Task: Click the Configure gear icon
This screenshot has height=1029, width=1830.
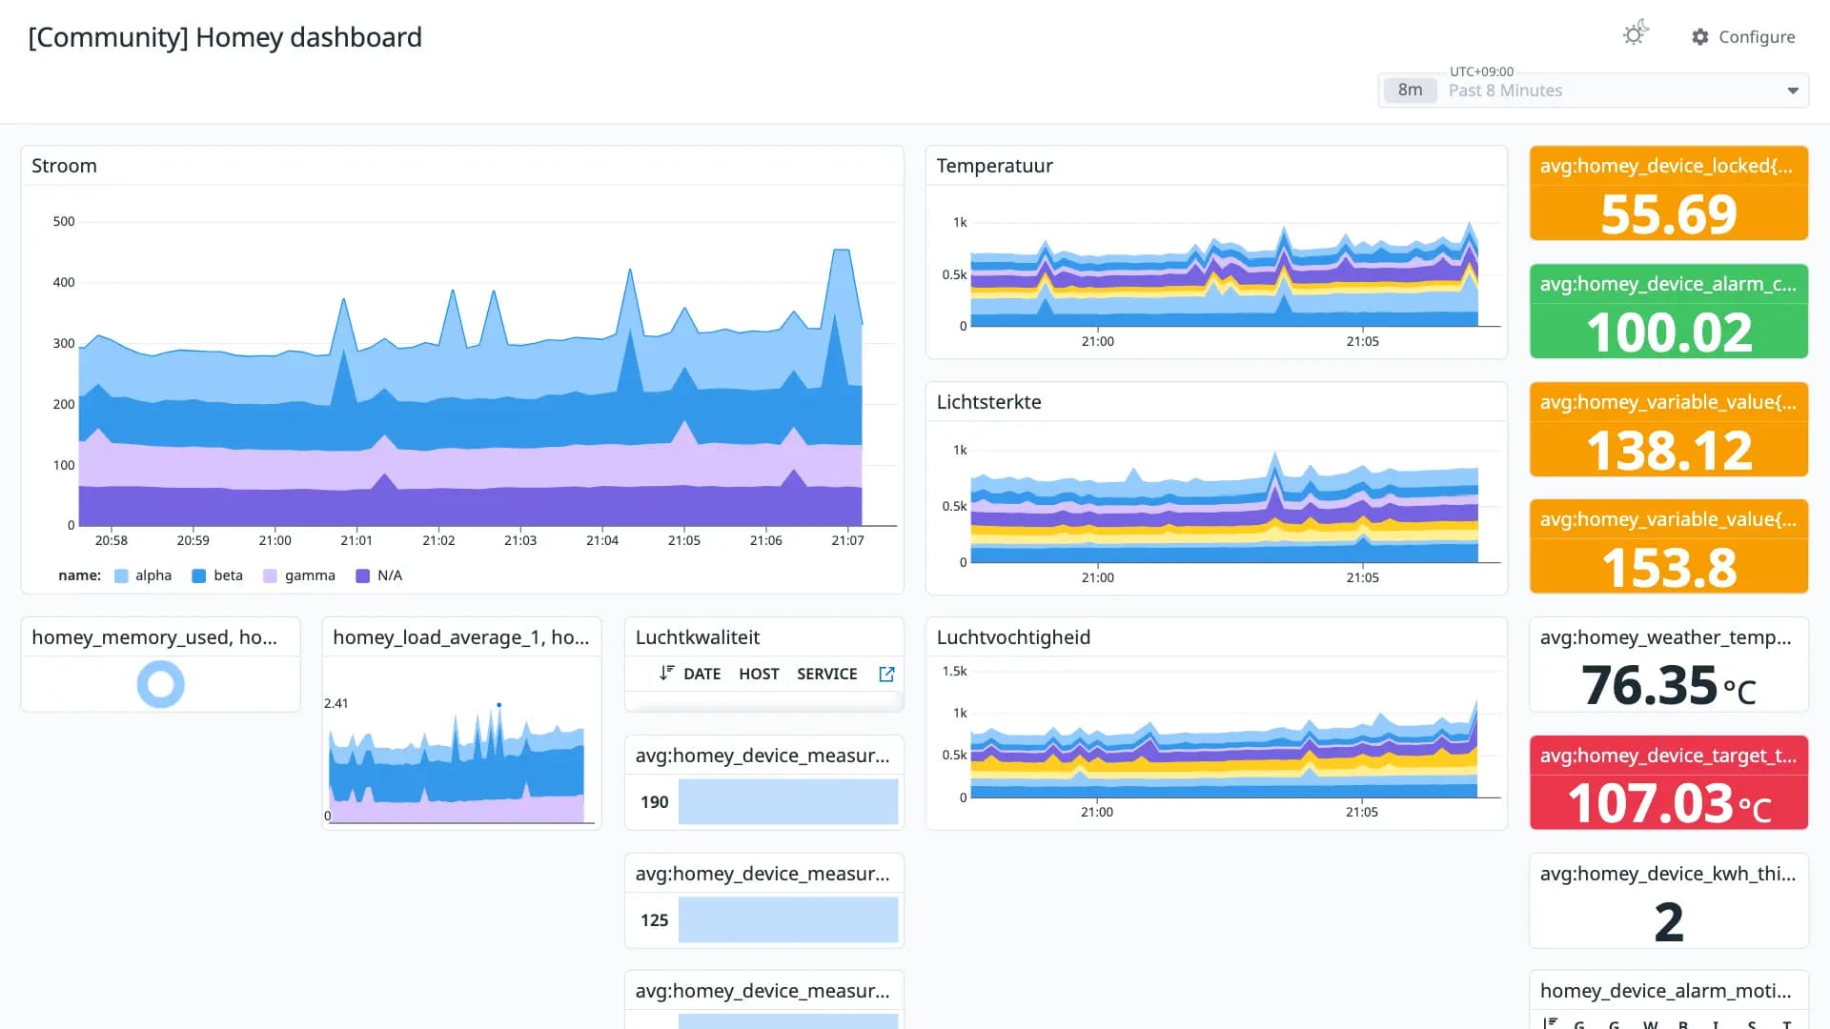Action: click(x=1700, y=36)
